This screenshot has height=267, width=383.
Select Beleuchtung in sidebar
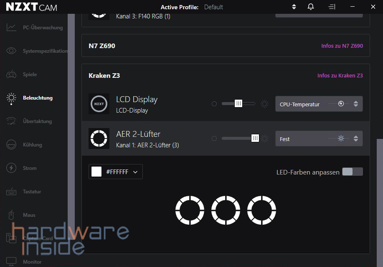[38, 98]
